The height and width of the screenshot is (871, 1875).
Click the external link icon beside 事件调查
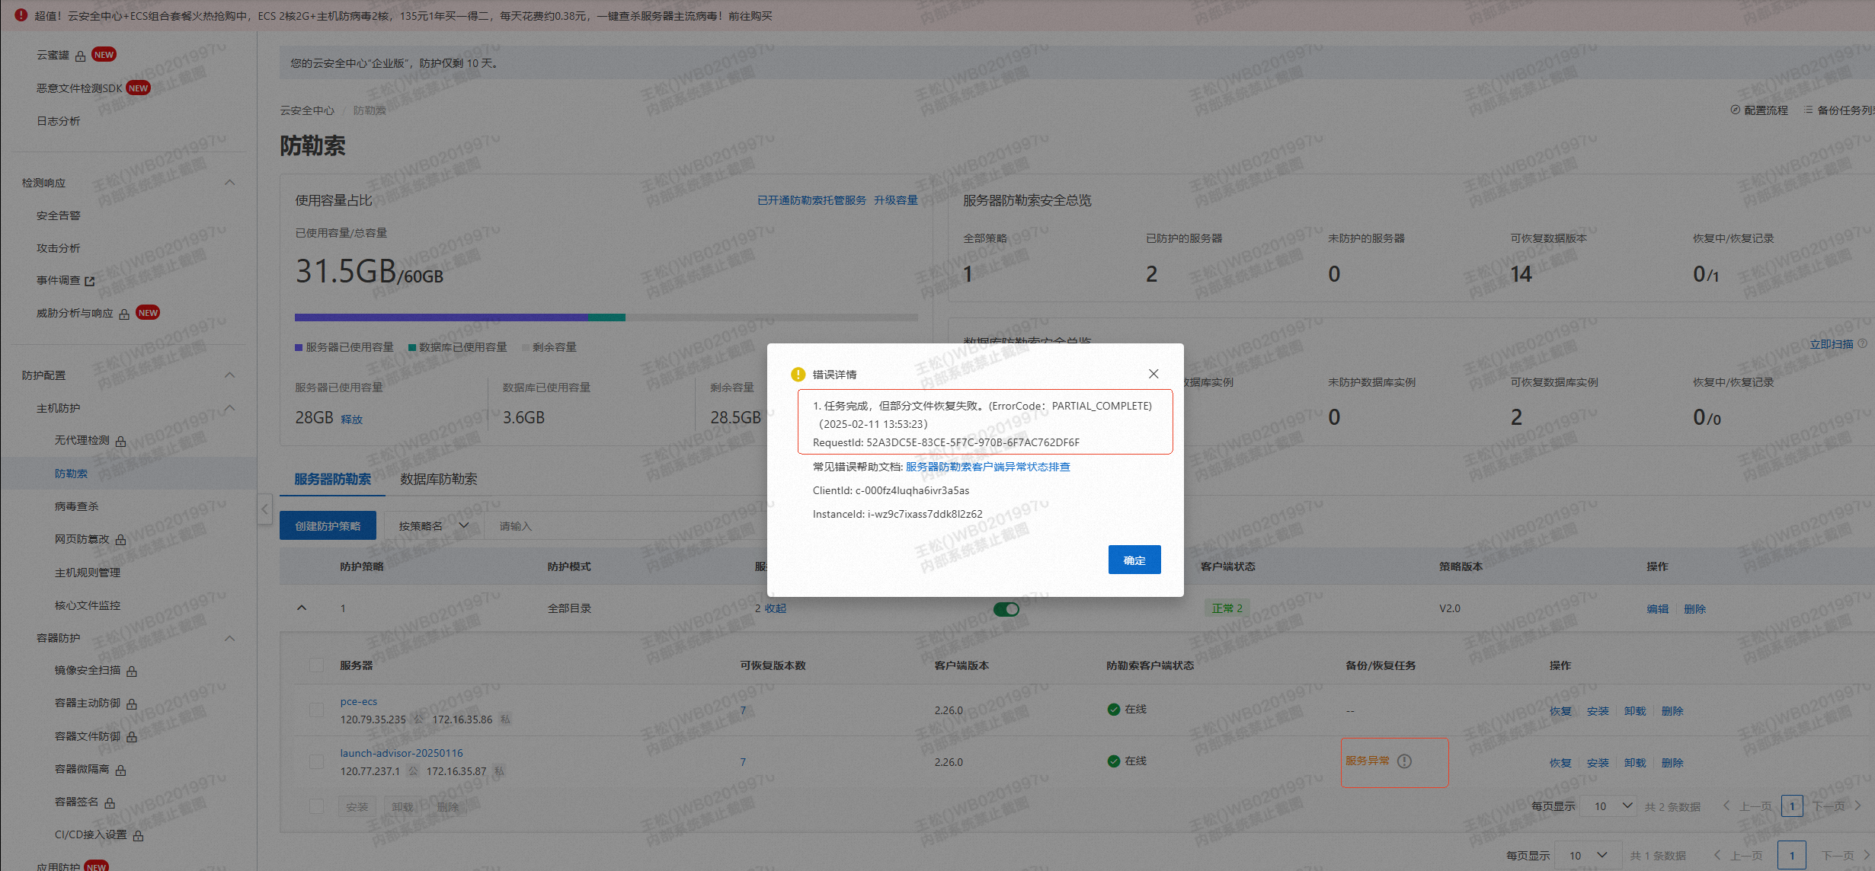(90, 281)
